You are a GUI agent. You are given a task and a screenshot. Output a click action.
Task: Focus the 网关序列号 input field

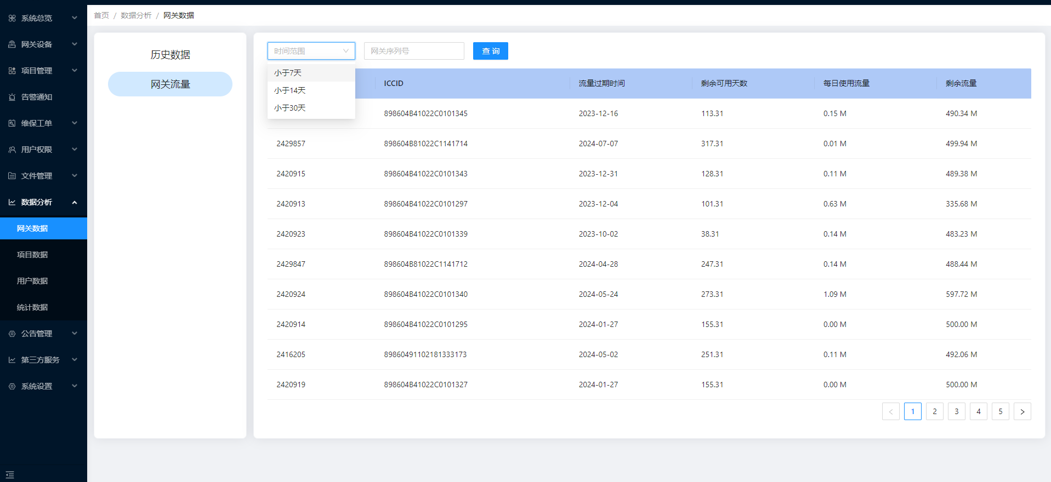tap(414, 51)
